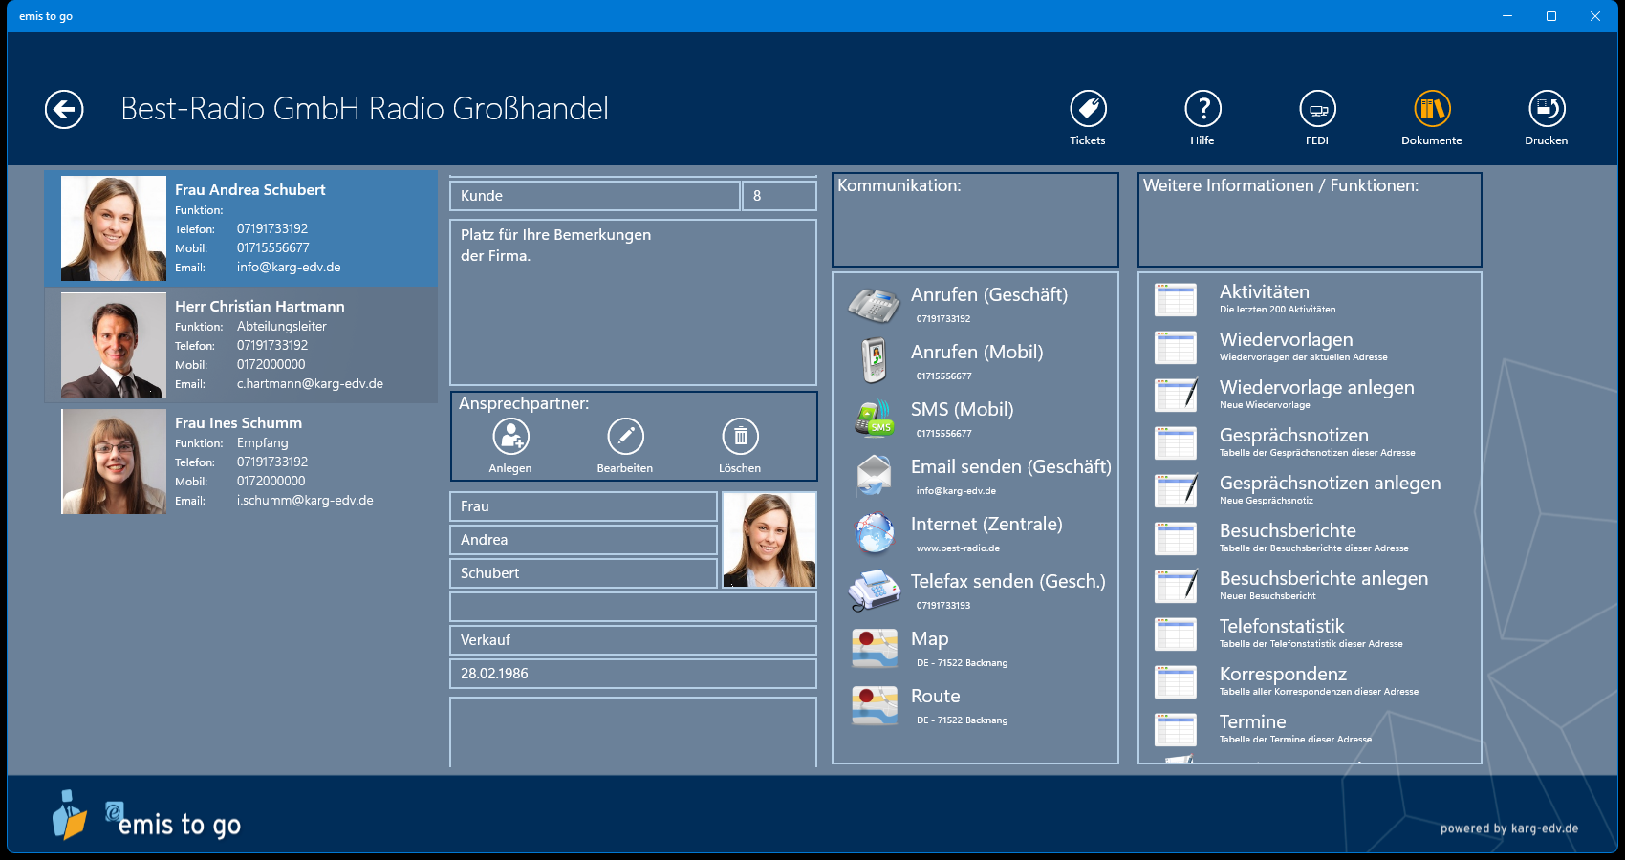Click the Telefonstatistik table icon

tap(1176, 634)
